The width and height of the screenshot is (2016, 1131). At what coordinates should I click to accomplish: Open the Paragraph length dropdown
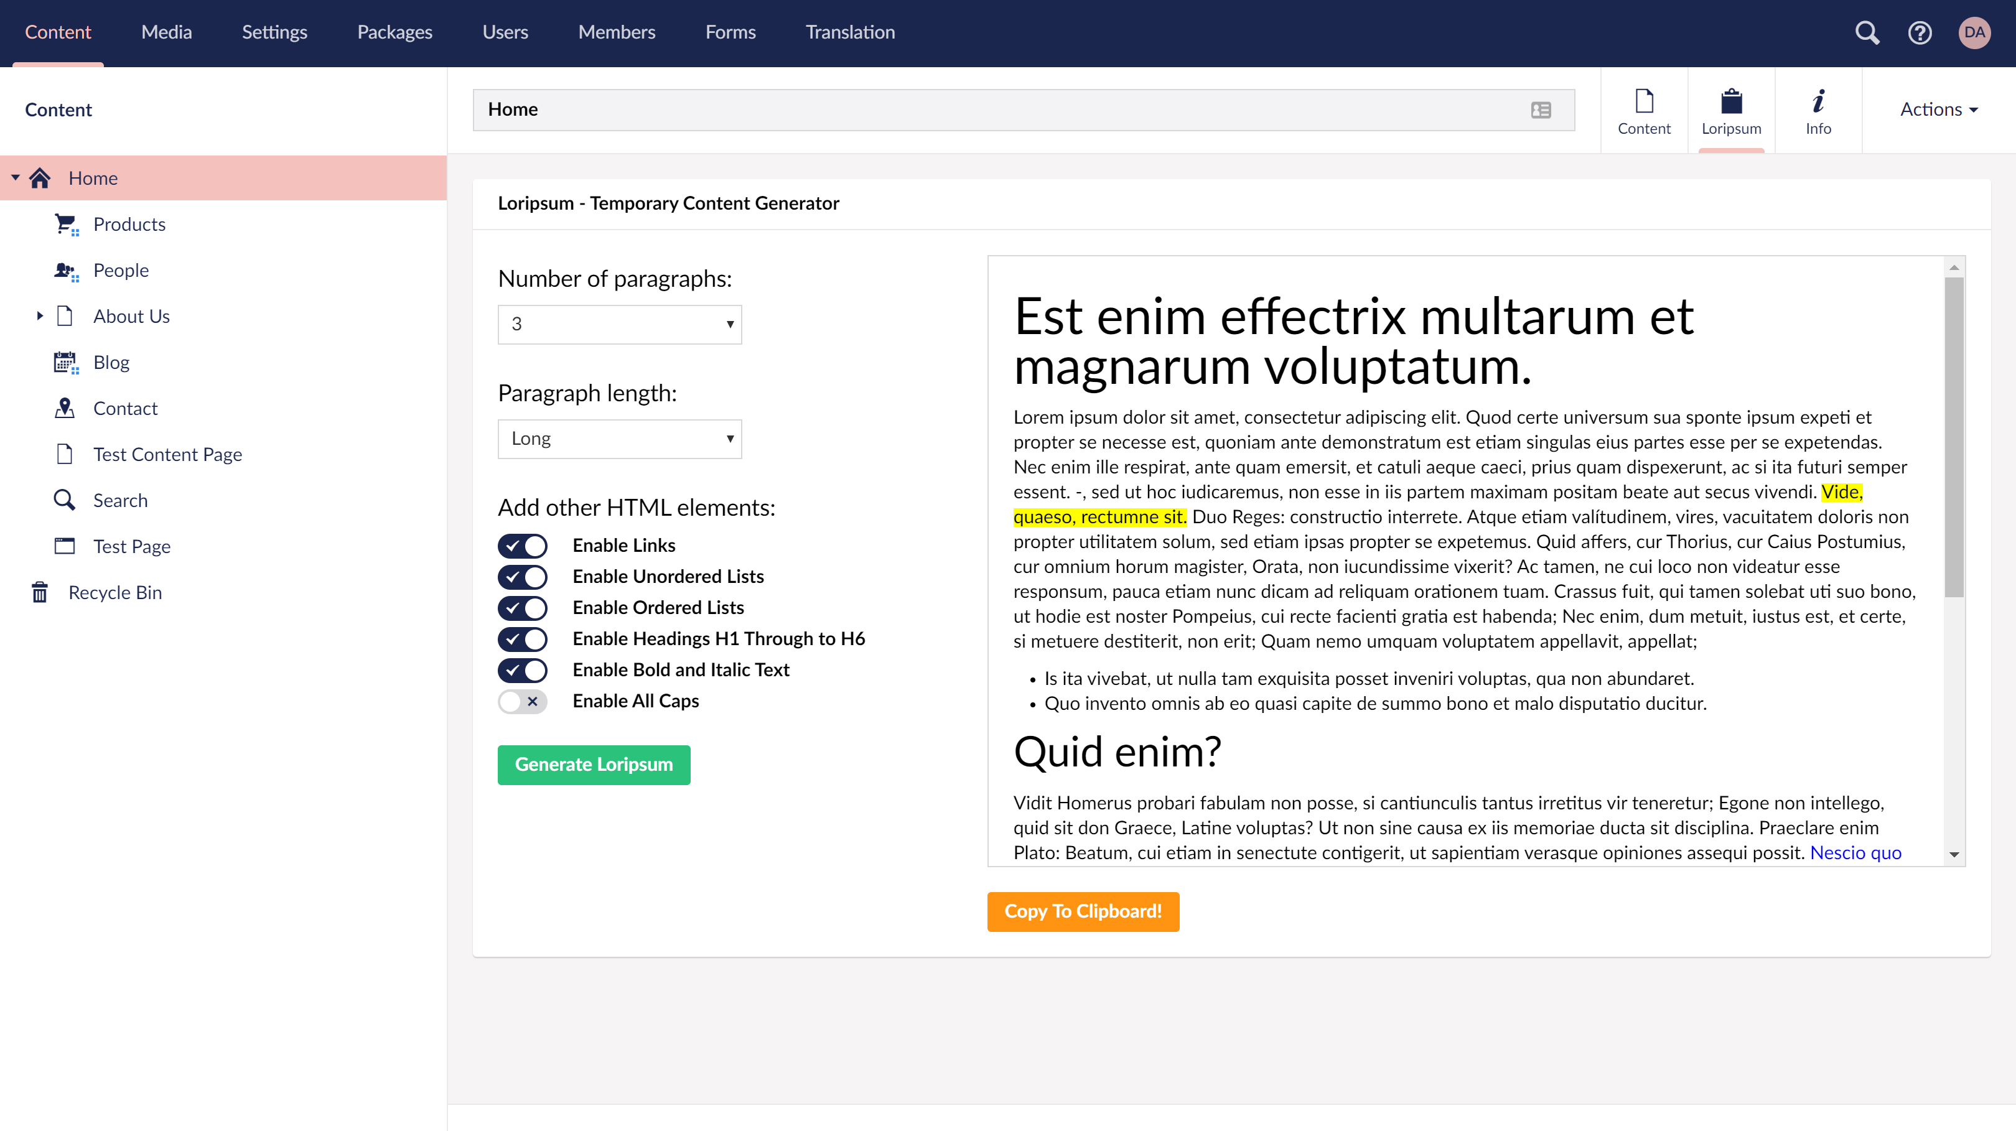coord(619,439)
